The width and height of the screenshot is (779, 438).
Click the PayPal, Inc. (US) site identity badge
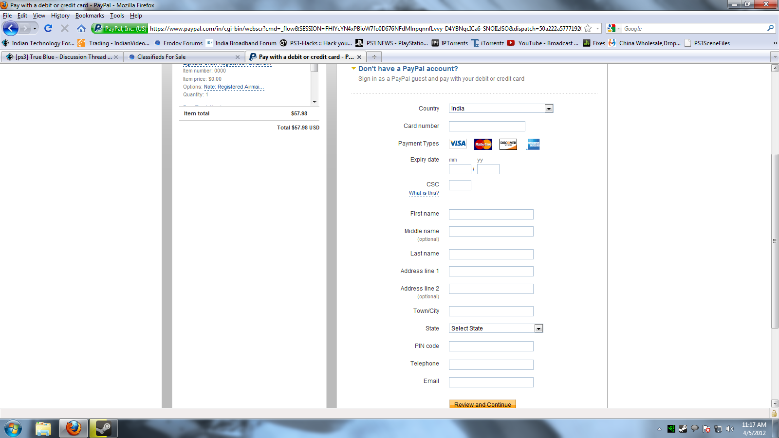click(120, 28)
